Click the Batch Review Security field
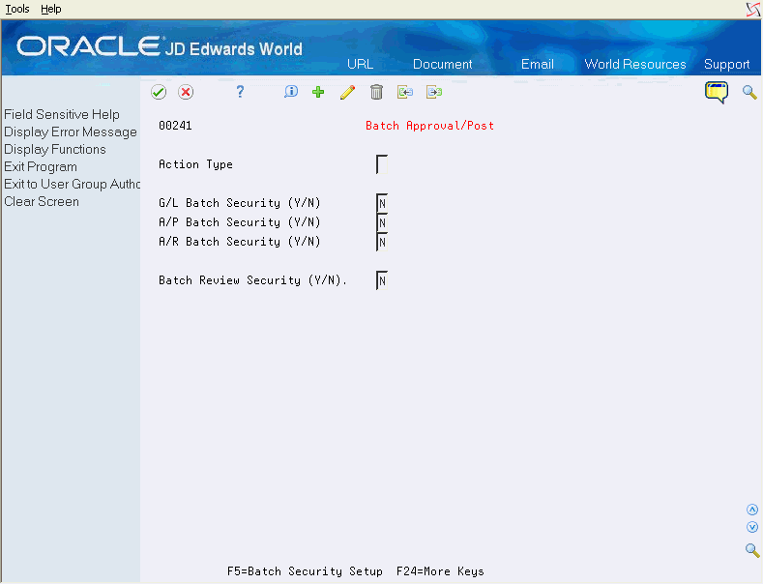Viewport: 763px width, 584px height. click(382, 280)
